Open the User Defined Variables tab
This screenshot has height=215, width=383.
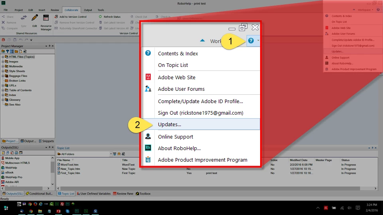tap(93, 193)
